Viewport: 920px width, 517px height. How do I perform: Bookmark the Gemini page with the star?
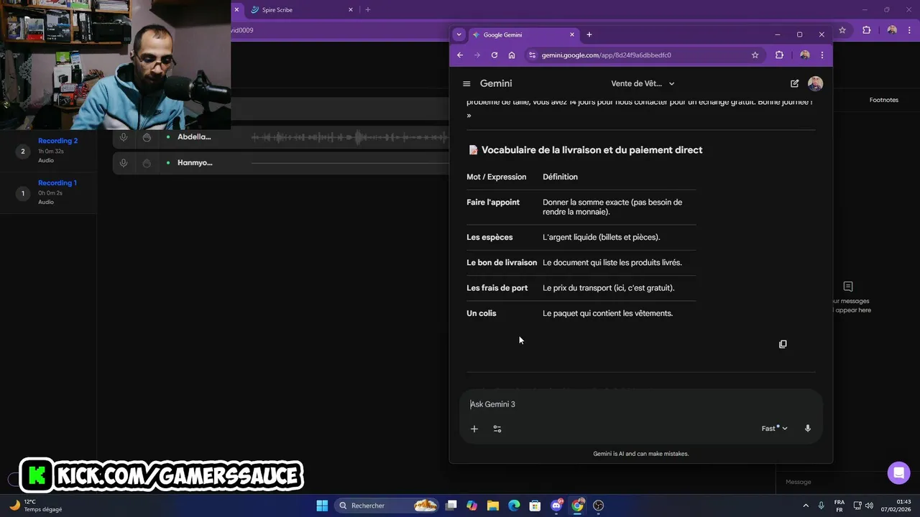(x=755, y=55)
